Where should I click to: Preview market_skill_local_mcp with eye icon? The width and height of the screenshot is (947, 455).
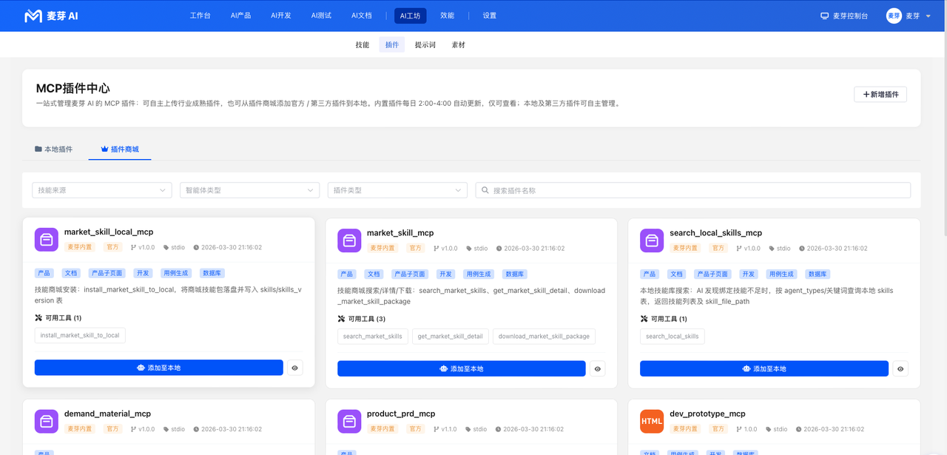[295, 368]
